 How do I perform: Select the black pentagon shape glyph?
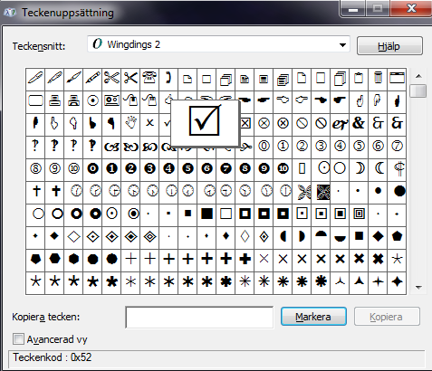tap(397, 236)
